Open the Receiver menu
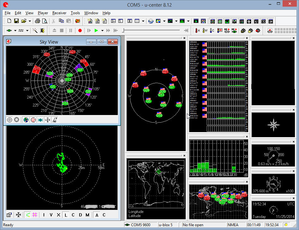 (x=59, y=13)
